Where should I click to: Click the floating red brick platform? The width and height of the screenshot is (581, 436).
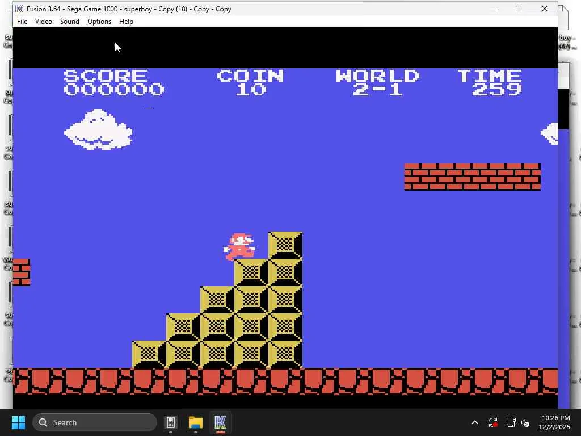pos(473,177)
